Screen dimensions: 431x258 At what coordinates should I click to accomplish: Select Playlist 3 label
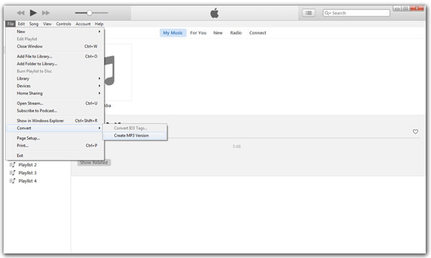pyautogui.click(x=27, y=173)
